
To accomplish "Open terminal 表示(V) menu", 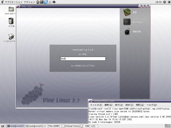I will (x=119, y=105).
